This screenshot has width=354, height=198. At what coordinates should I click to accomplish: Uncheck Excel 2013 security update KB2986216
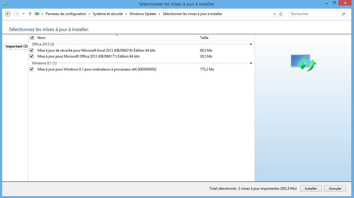pos(32,50)
